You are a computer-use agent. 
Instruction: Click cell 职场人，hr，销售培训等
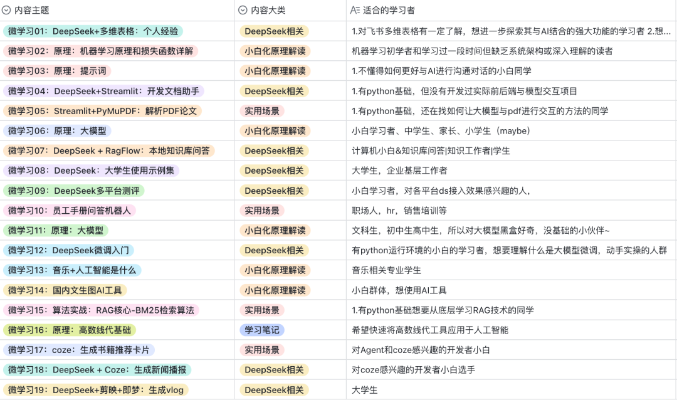[x=512, y=211]
